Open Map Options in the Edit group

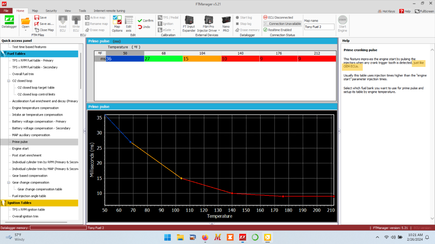pos(117,24)
